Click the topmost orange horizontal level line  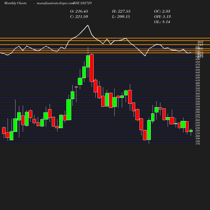point(105,38)
